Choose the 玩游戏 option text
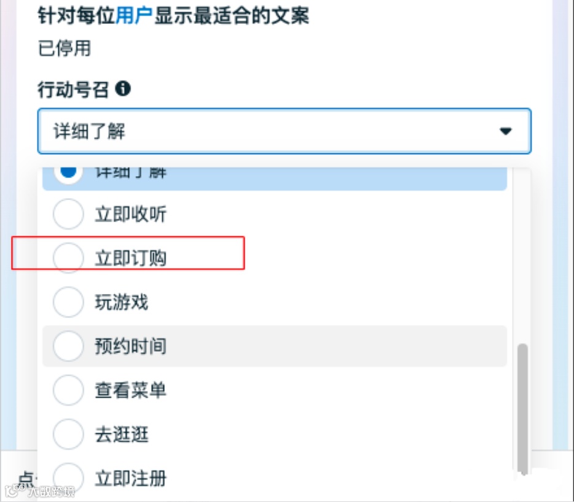Image resolution: width=574 pixels, height=502 pixels. [122, 303]
